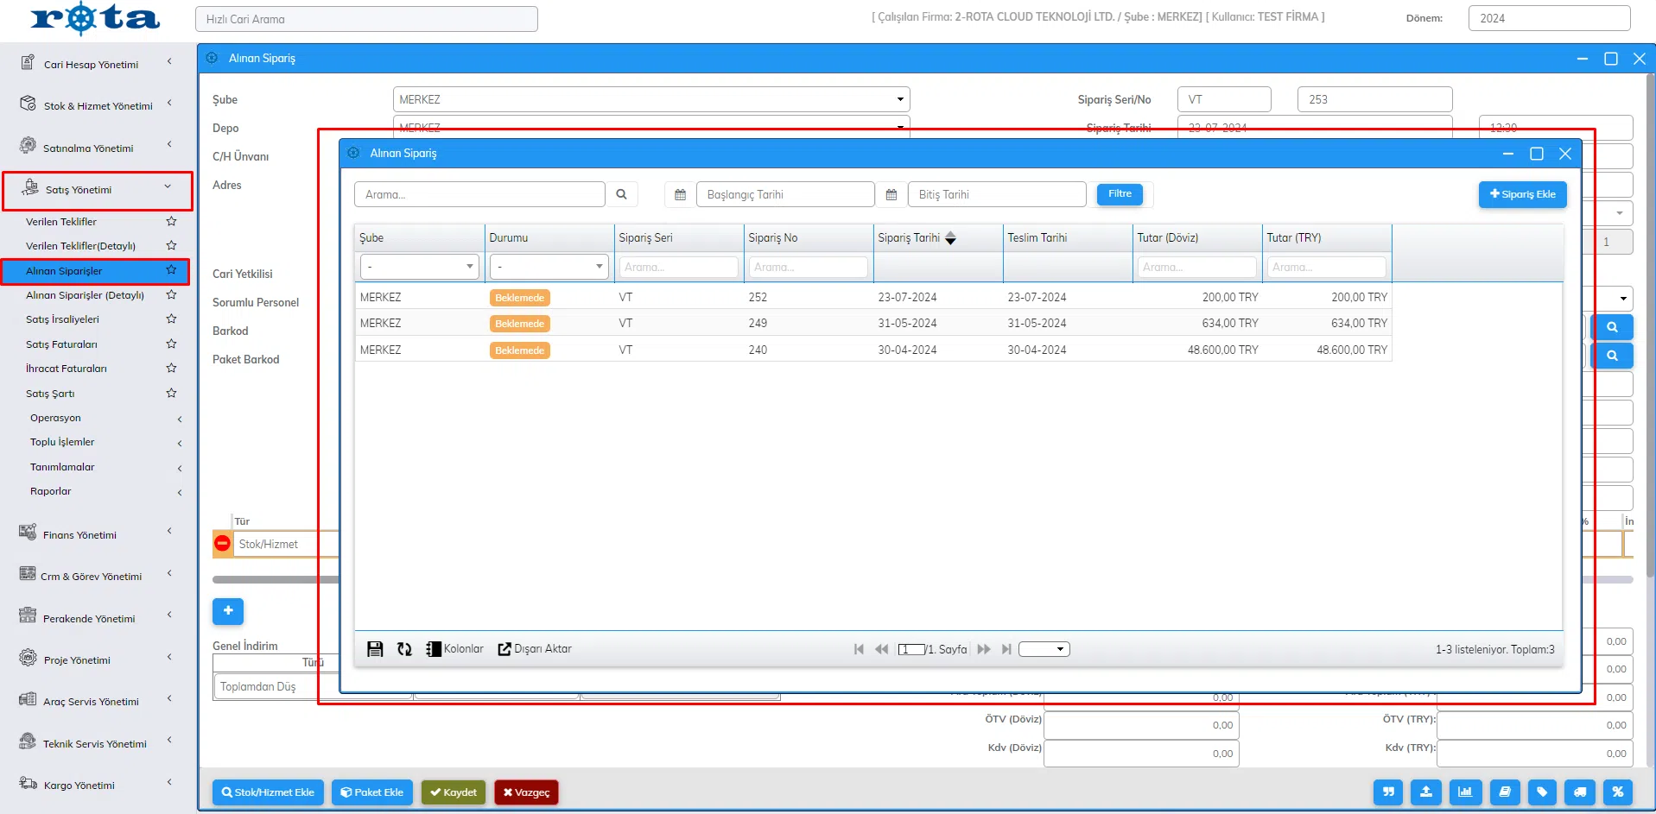Click the Hızlı Cari Arama input field
Image resolution: width=1656 pixels, height=814 pixels.
(366, 19)
